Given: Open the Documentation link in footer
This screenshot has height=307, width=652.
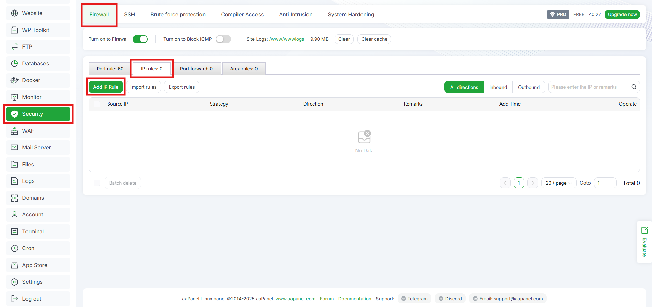Looking at the screenshot, I should click(x=355, y=299).
